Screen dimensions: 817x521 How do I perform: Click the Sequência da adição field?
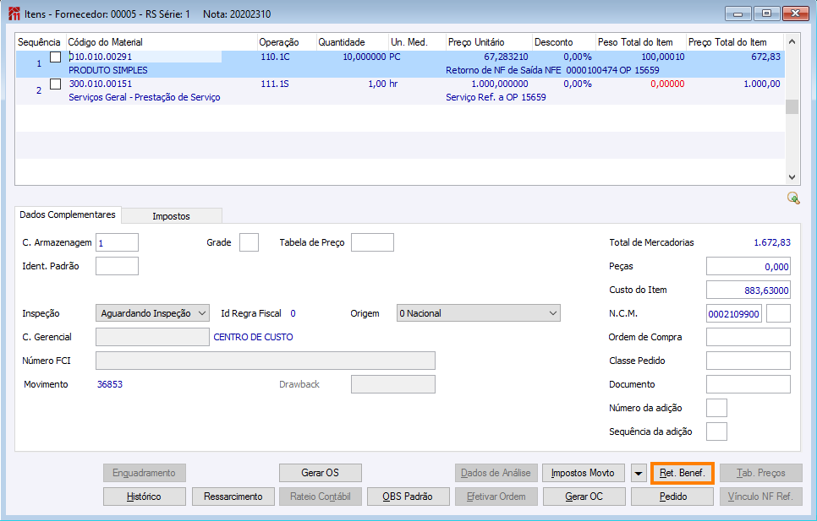[x=716, y=431]
